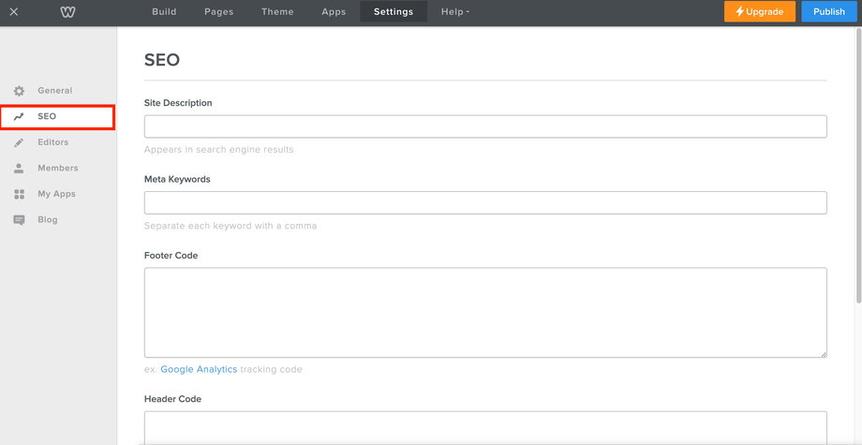862x445 pixels.
Task: Focus the Meta Keywords input
Action: 485,202
